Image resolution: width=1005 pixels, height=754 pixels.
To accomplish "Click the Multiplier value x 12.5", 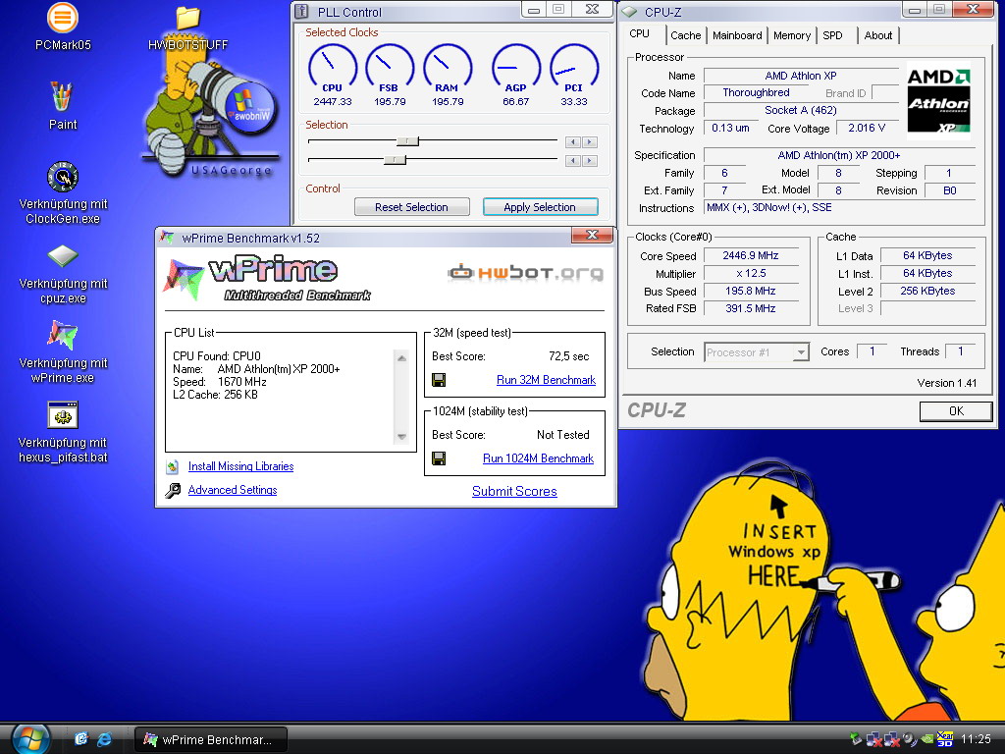I will 751,273.
